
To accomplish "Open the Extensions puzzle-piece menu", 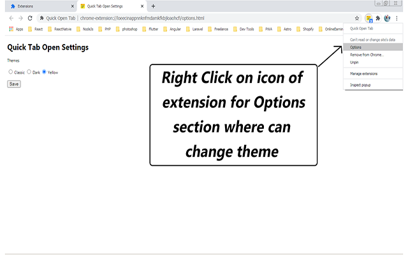I will click(378, 18).
